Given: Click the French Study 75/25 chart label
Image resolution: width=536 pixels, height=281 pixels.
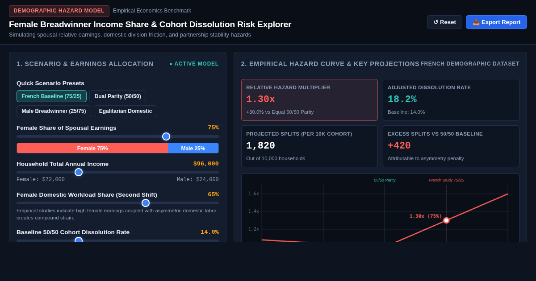Looking at the screenshot, I should point(446,180).
